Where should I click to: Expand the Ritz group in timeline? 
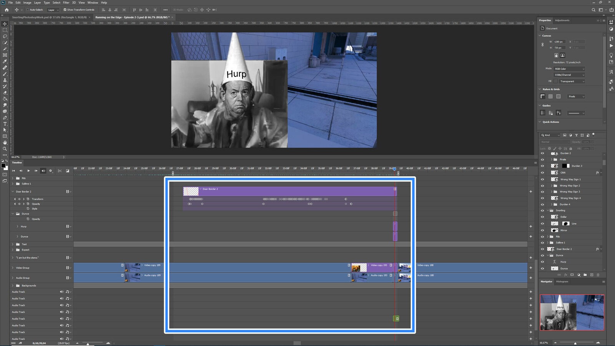[13, 178]
